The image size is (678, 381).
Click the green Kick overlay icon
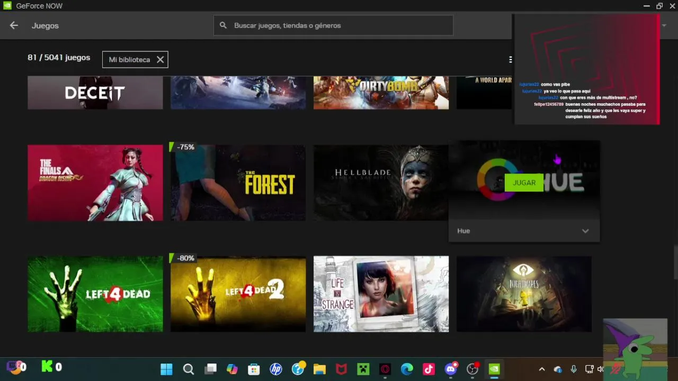pyautogui.click(x=48, y=366)
